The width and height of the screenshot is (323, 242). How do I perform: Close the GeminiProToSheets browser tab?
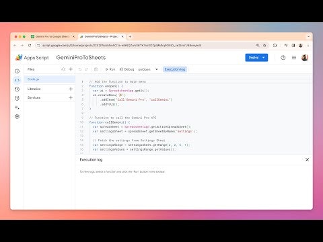click(x=122, y=36)
